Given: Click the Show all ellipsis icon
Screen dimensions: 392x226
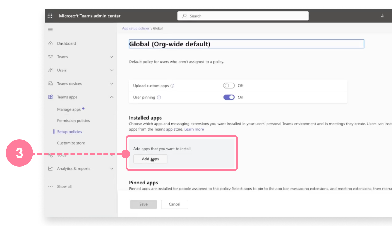Looking at the screenshot, I should pos(50,187).
